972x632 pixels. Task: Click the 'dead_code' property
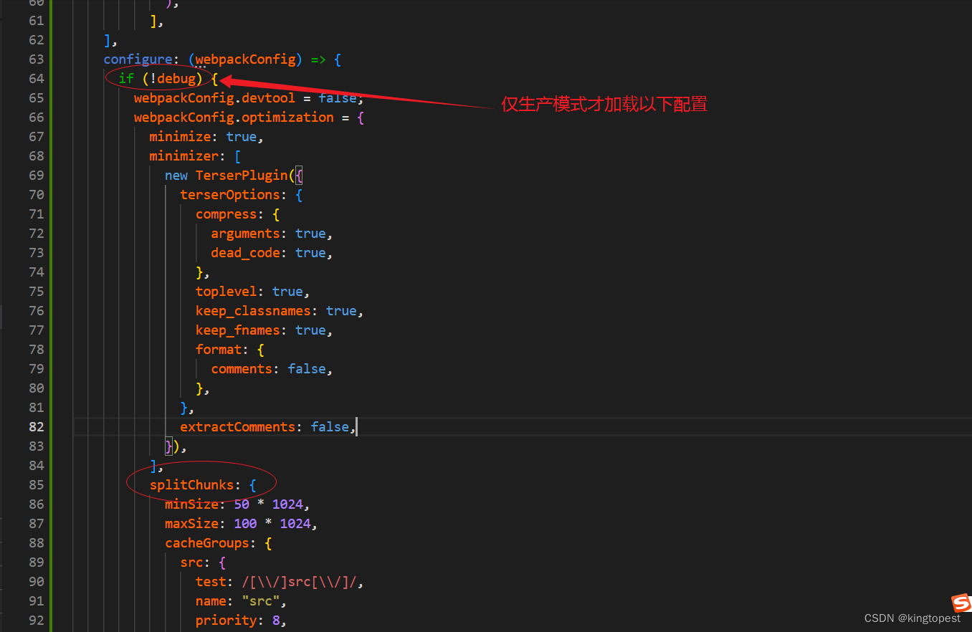point(246,252)
